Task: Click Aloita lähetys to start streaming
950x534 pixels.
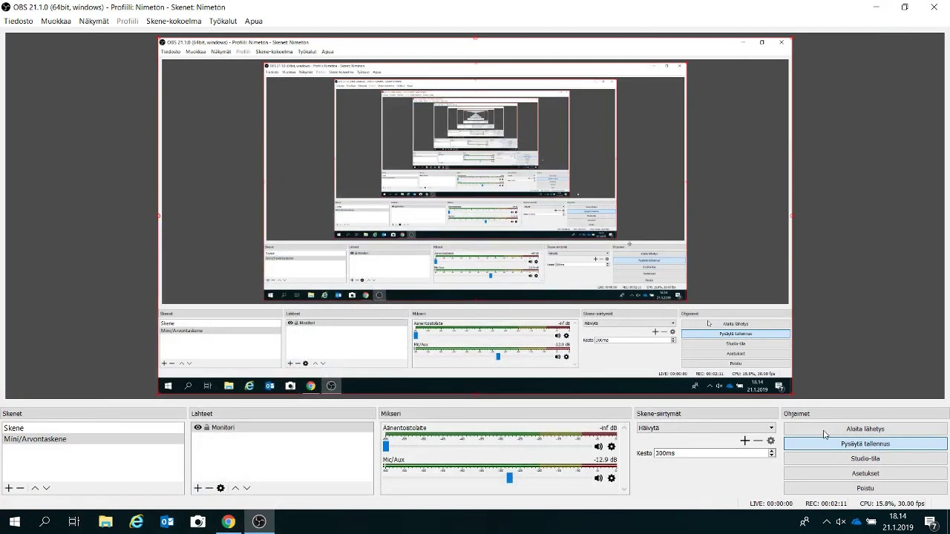Action: [865, 429]
